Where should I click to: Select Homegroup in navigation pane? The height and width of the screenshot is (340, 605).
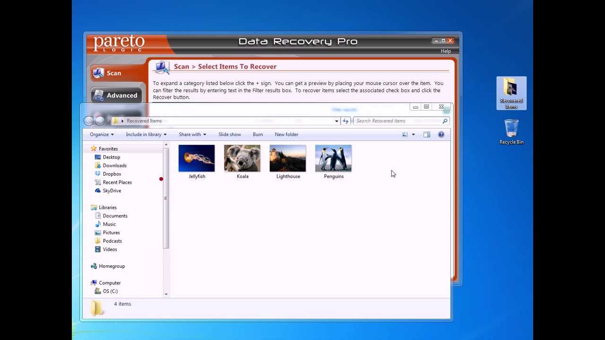tap(112, 266)
